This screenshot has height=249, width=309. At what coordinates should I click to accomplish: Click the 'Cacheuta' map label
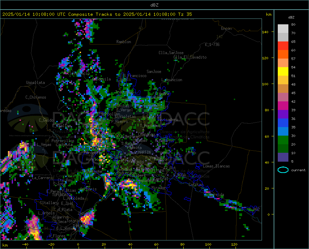(64, 145)
